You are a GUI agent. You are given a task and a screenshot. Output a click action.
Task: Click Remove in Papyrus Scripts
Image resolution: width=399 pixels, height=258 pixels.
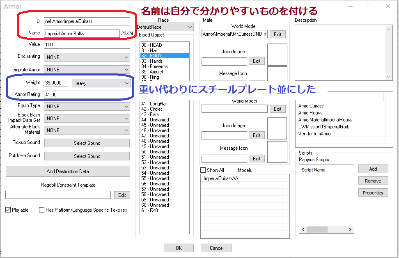tap(373, 181)
